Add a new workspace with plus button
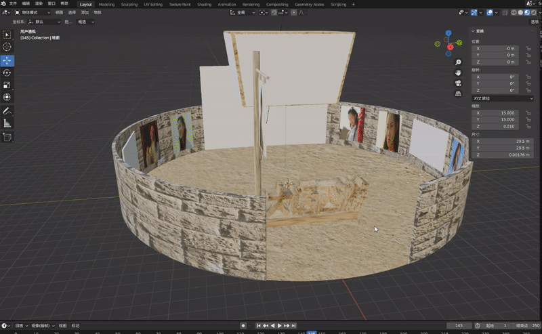542x334 pixels. 353,5
